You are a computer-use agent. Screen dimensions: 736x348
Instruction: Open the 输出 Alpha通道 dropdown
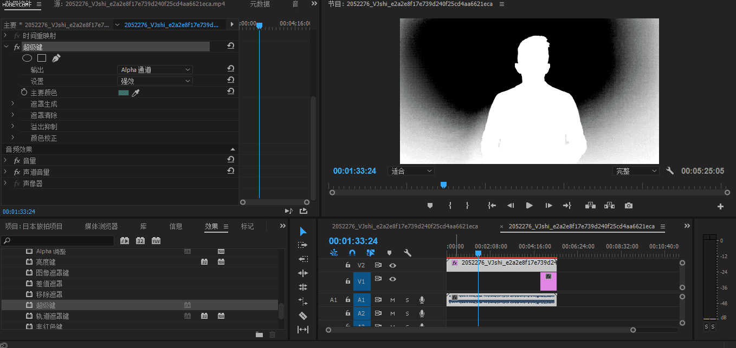tap(155, 70)
